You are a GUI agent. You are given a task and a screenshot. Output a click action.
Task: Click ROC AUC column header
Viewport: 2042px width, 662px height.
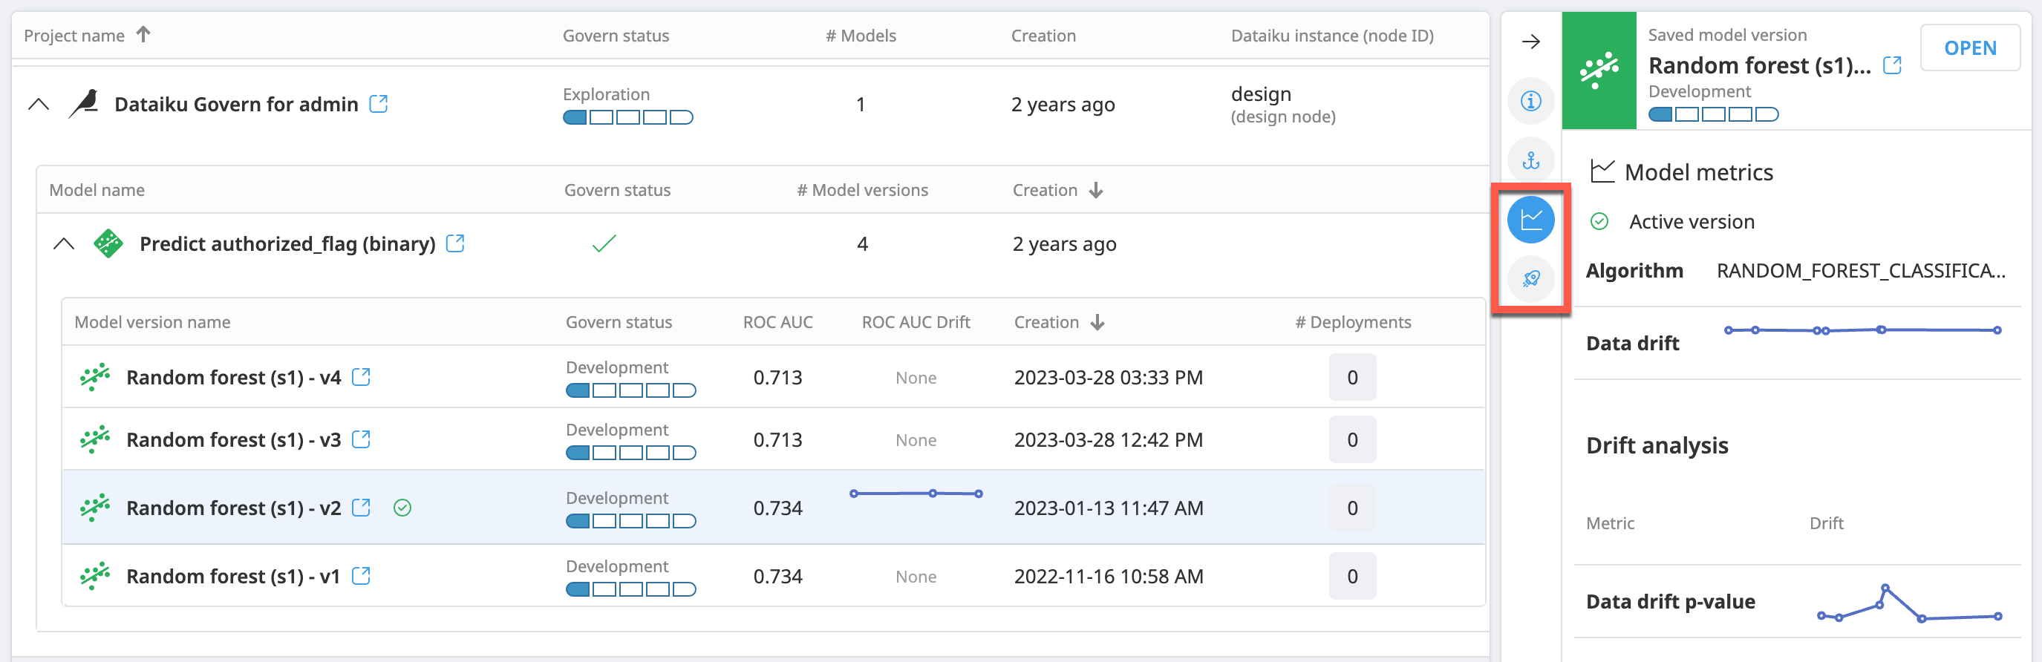pyautogui.click(x=777, y=322)
